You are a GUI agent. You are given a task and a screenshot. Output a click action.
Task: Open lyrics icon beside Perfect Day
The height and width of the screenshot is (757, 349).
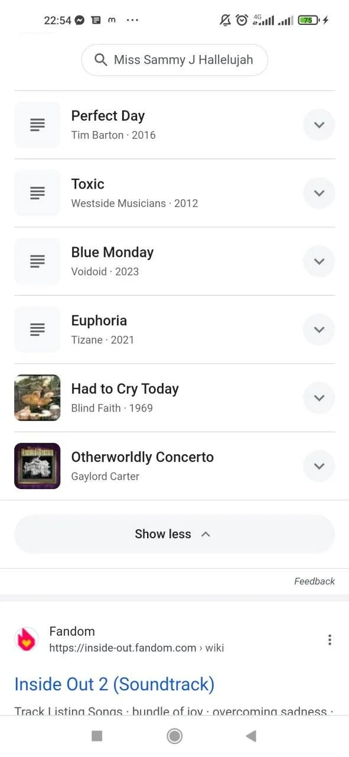pos(37,125)
